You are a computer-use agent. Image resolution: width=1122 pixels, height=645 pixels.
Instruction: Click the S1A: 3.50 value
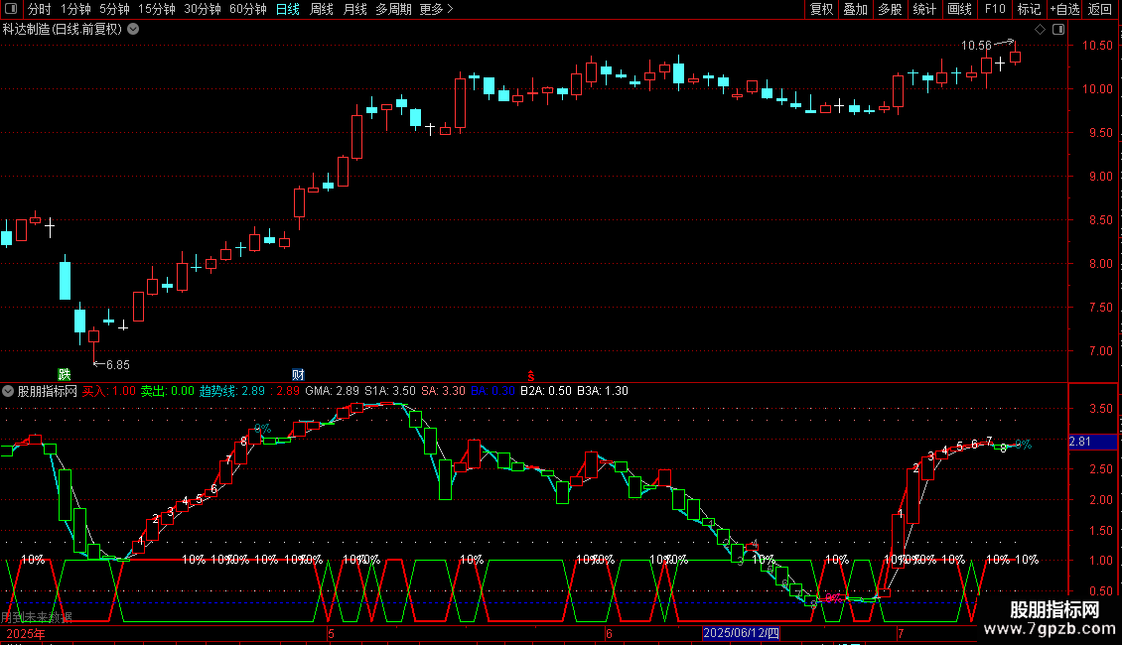[390, 391]
